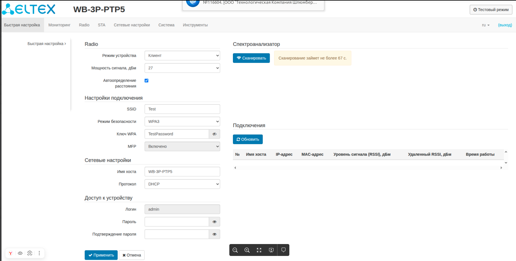Open the Протокол dropdown
516x261 pixels.
[x=182, y=184]
